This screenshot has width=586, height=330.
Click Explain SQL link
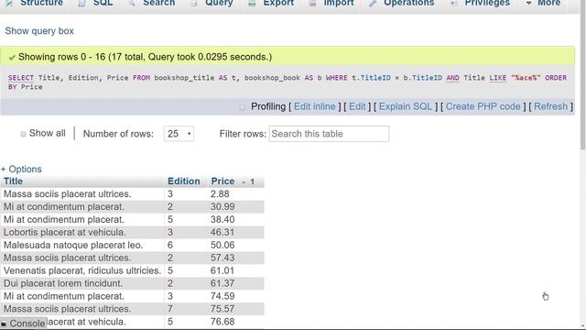coord(406,106)
